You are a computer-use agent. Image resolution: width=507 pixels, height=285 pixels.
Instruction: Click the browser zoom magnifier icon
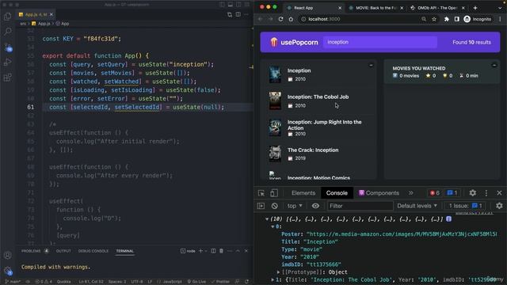click(424, 19)
